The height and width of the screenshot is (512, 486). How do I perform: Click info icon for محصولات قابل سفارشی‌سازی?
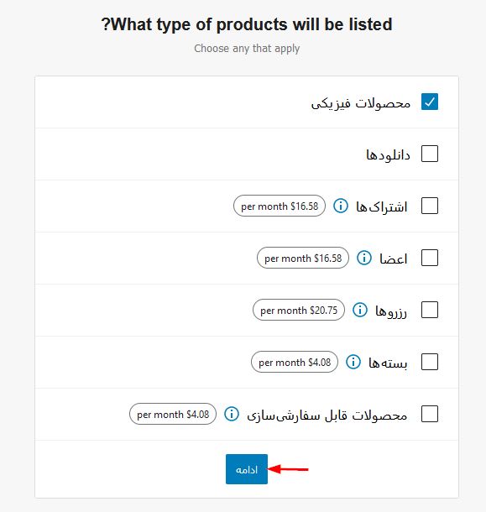point(232,414)
